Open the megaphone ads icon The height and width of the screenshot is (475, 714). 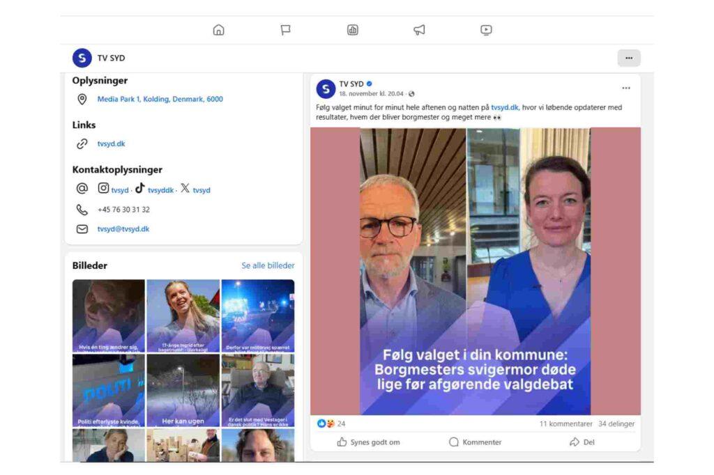pyautogui.click(x=419, y=30)
